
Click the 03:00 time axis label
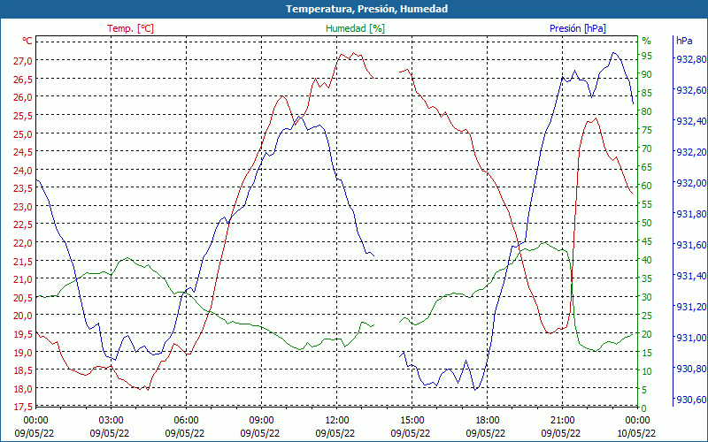111,421
